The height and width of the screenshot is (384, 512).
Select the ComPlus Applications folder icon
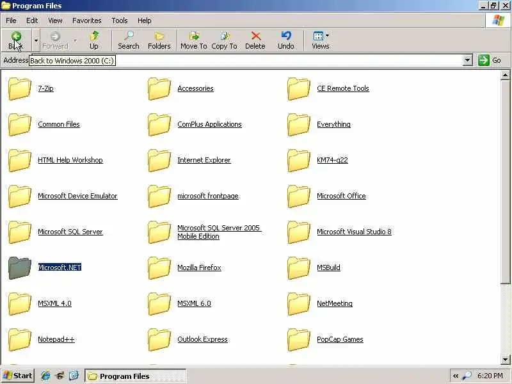pyautogui.click(x=159, y=124)
